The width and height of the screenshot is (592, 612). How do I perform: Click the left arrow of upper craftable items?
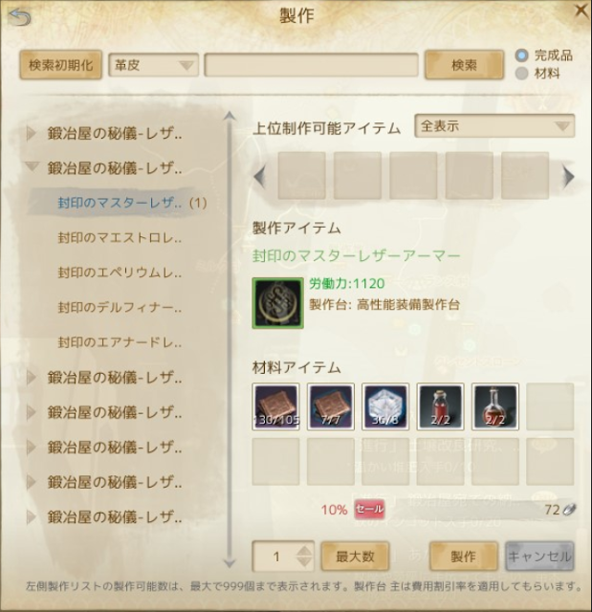point(259,176)
